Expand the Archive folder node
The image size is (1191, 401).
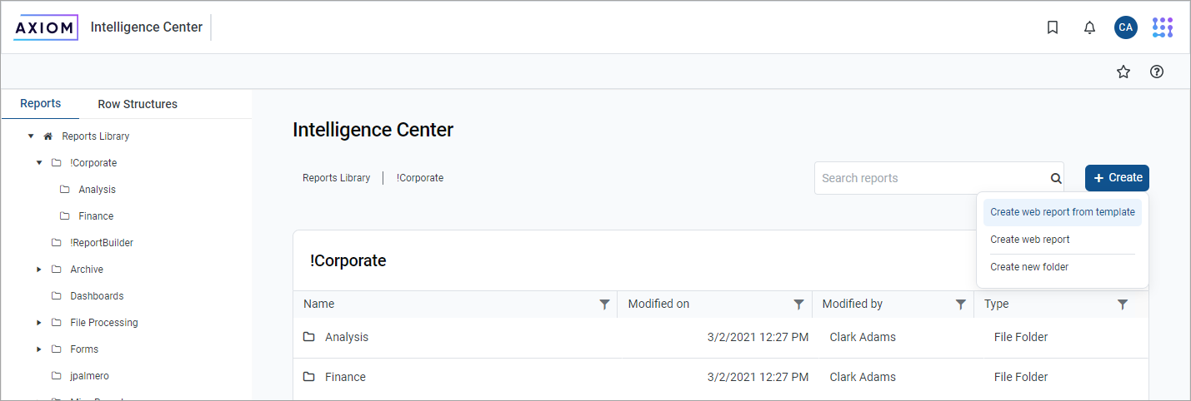click(x=39, y=269)
